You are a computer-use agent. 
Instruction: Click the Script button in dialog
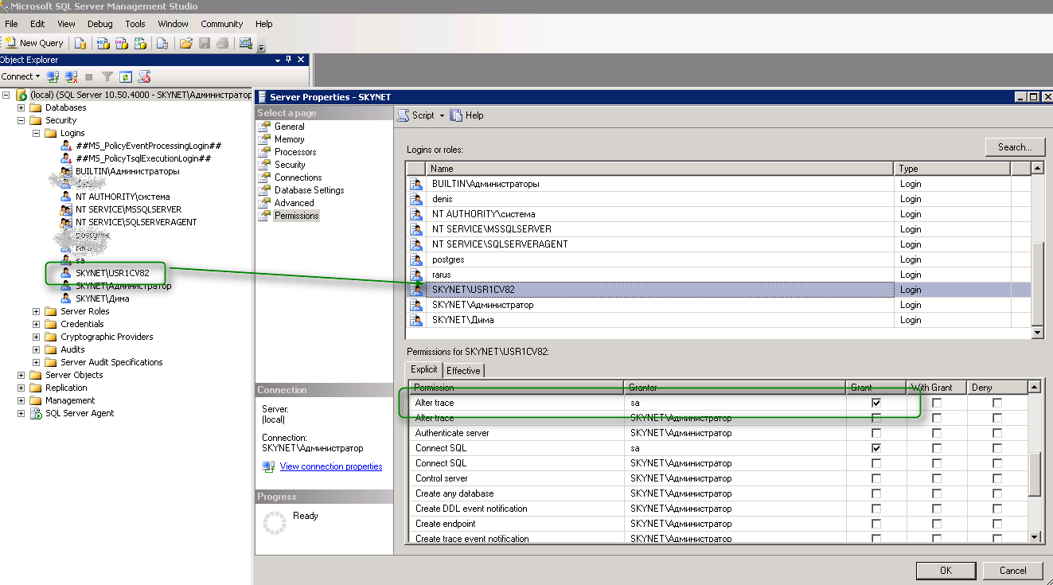click(416, 115)
